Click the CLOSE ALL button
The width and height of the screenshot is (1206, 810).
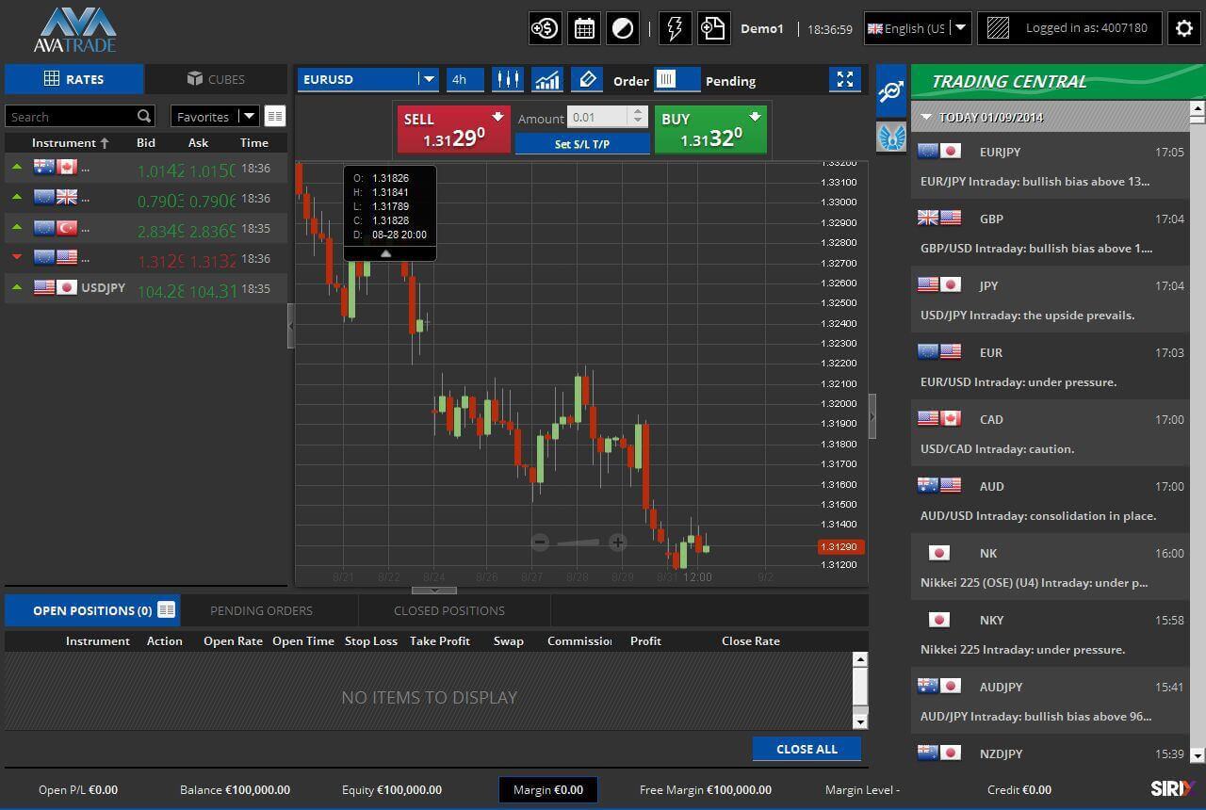coord(807,749)
